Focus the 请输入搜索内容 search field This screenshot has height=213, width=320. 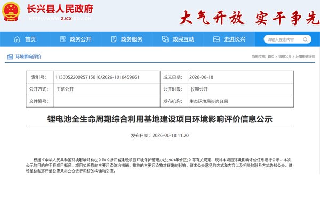(287, 39)
